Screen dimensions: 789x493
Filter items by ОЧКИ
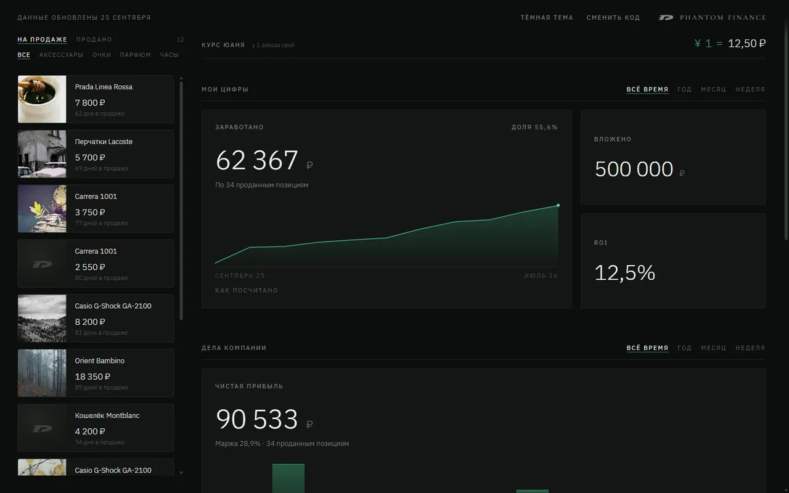102,55
